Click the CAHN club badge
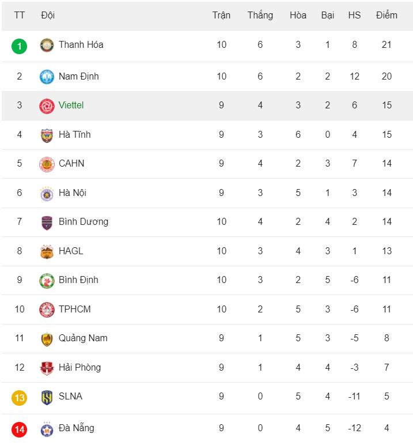 (47, 164)
